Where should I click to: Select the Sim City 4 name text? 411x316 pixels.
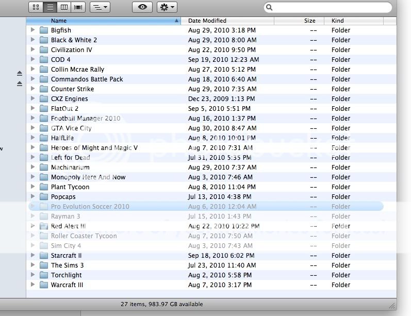[66, 245]
